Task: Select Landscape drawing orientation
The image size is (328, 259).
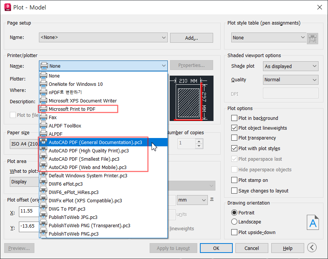Action: click(234, 222)
